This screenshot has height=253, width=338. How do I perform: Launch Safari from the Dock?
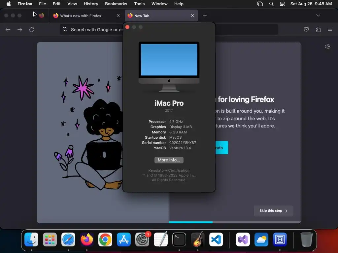pyautogui.click(x=68, y=239)
